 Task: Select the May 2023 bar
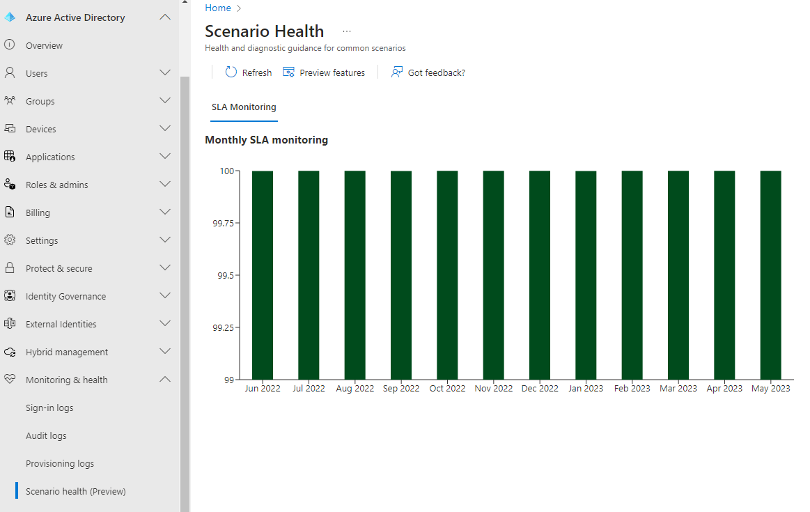click(x=771, y=275)
